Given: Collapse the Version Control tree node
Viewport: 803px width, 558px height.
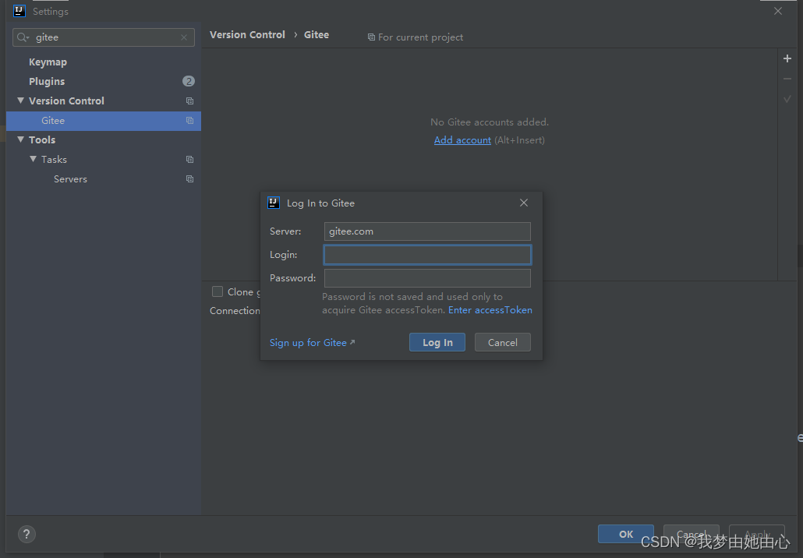Looking at the screenshot, I should 20,101.
